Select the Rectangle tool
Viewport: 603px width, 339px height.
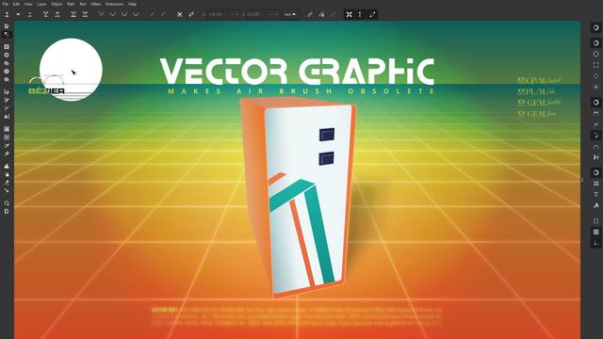coord(7,46)
